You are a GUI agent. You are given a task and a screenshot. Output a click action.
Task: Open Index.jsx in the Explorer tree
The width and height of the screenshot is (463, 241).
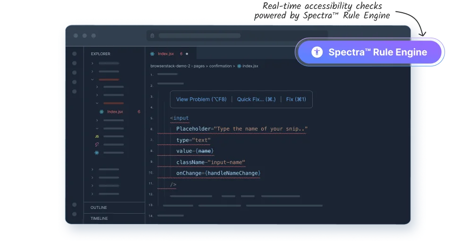(x=115, y=112)
